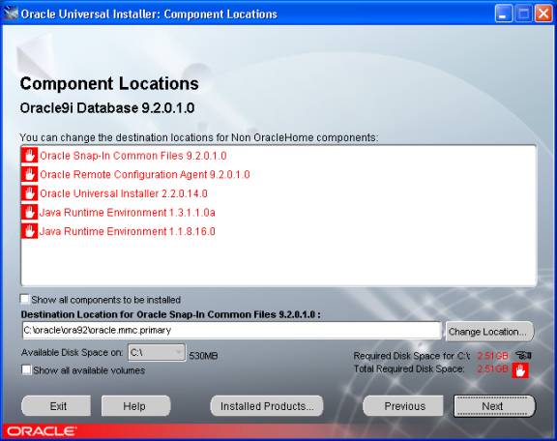This screenshot has width=557, height=441.
Task: Open the Change Location dialog
Action: [x=489, y=331]
